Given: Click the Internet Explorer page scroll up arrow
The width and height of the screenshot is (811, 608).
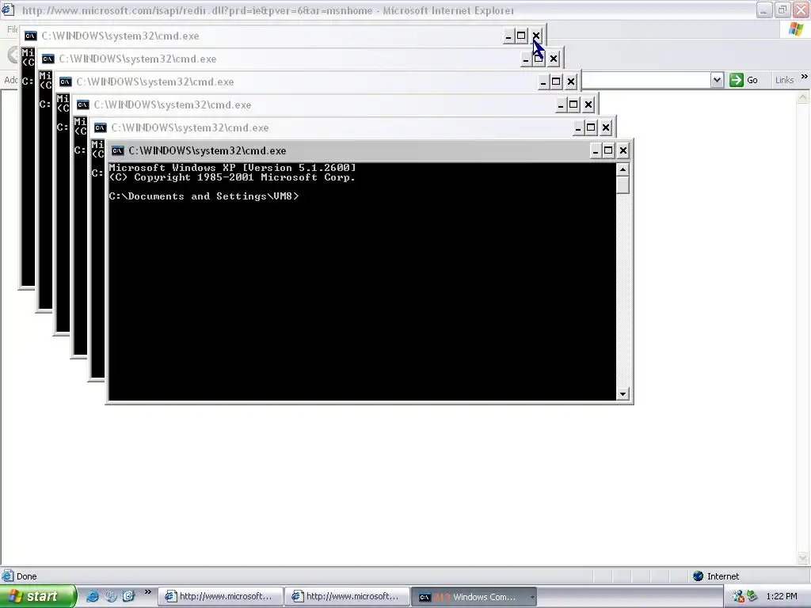Looking at the screenshot, I should (x=803, y=97).
